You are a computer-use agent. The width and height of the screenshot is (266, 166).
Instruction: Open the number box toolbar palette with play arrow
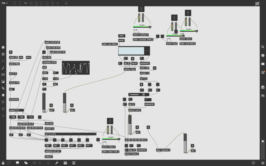click(42, 3)
